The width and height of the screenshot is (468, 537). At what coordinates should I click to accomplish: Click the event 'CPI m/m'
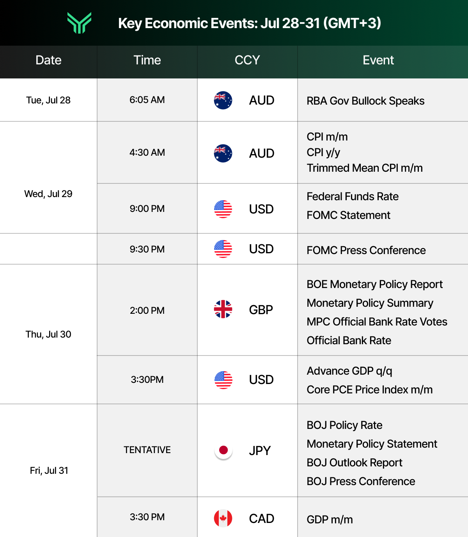(x=327, y=137)
